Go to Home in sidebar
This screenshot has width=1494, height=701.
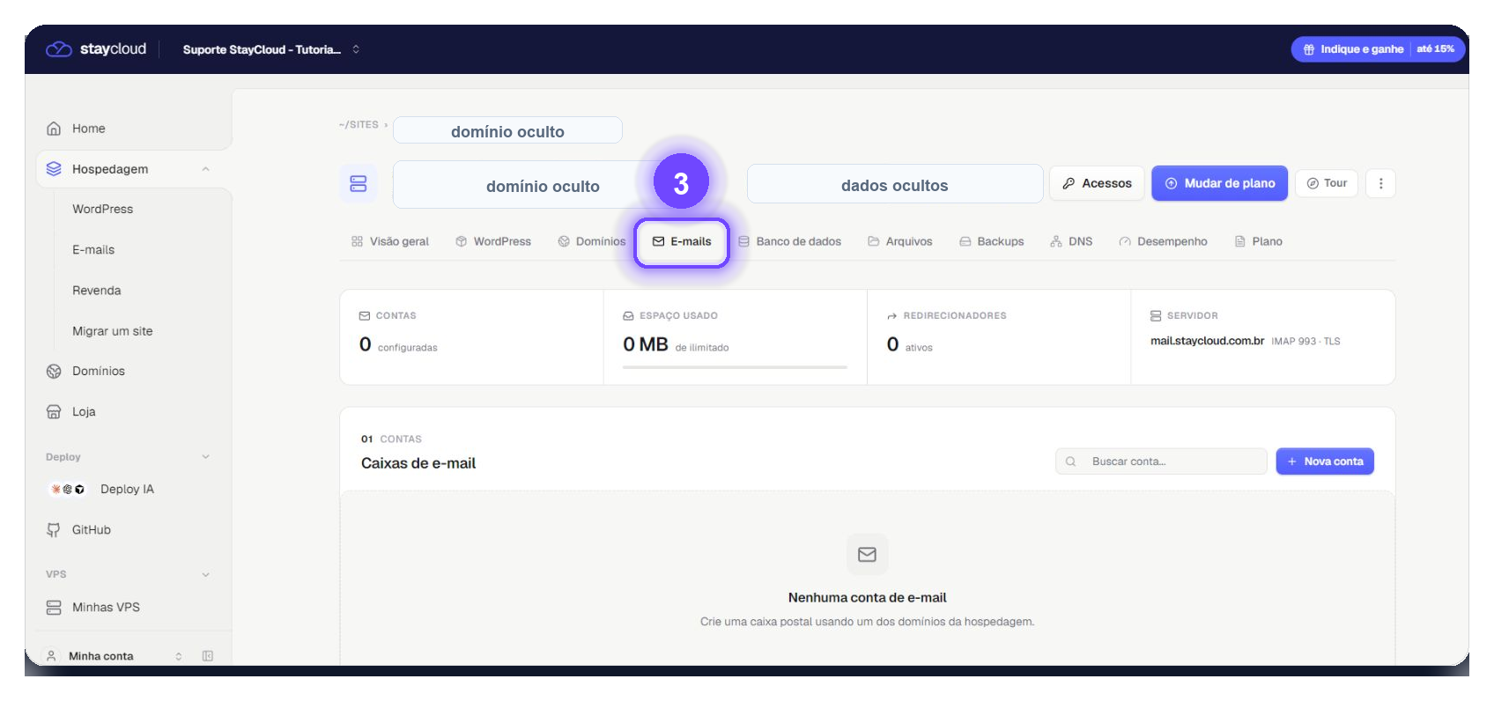[88, 129]
